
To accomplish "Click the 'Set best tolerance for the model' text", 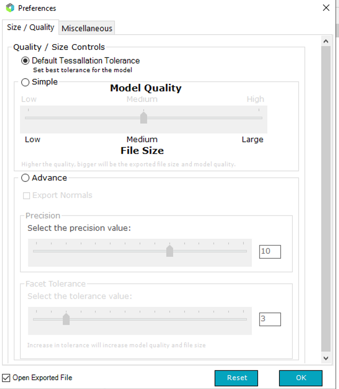I will (x=83, y=70).
